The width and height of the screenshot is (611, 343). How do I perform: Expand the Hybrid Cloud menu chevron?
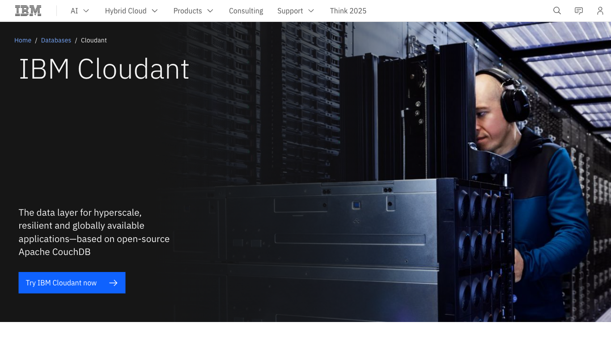[x=155, y=11]
